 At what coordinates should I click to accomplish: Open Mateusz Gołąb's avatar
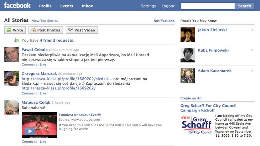[x=12, y=107]
